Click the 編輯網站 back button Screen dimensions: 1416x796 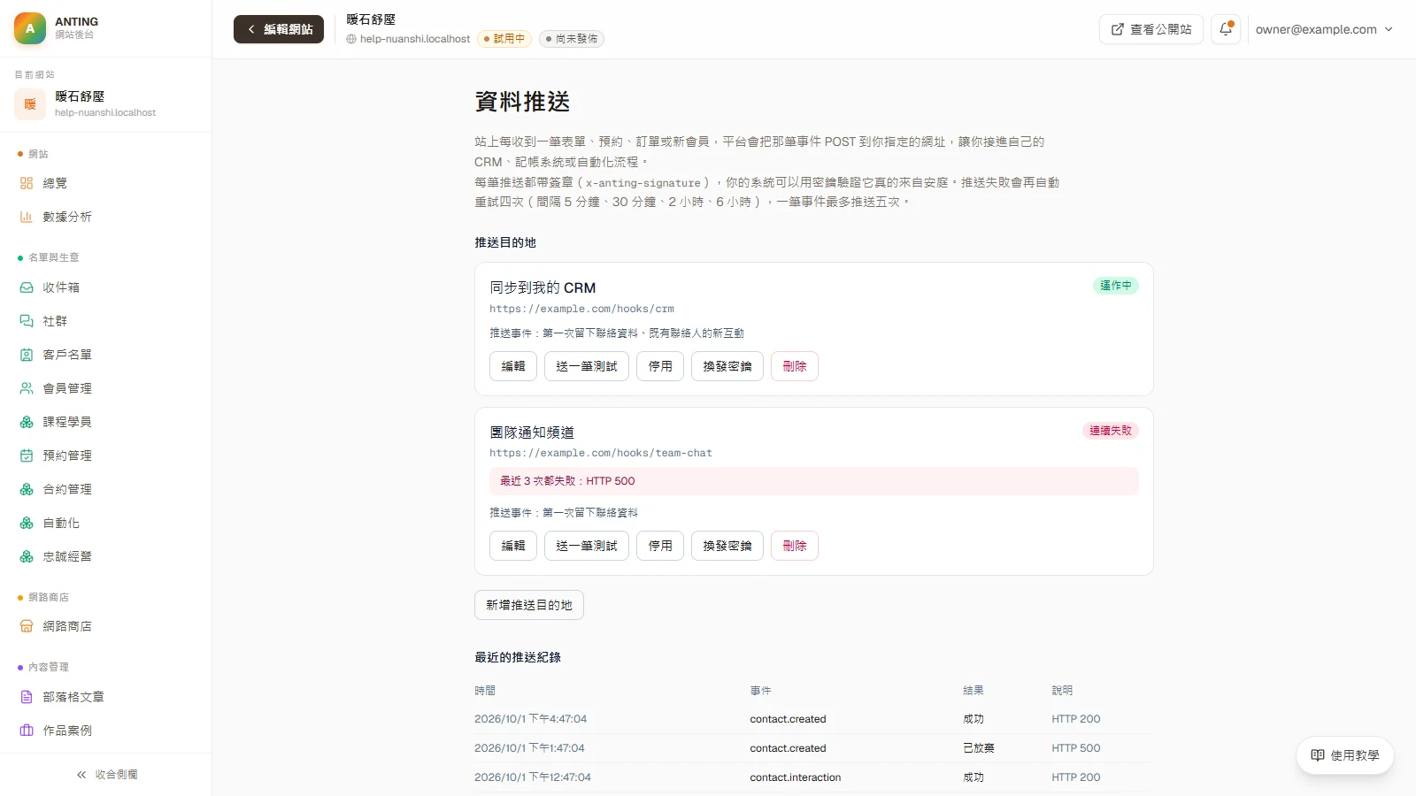pos(279,29)
